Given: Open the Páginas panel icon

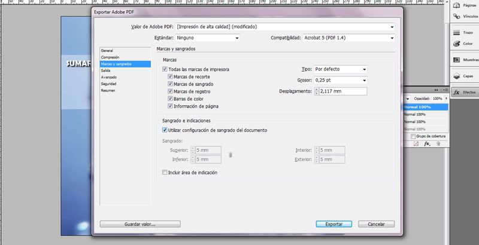Looking at the screenshot, I should (x=456, y=5).
